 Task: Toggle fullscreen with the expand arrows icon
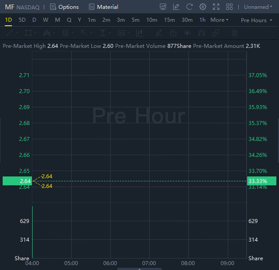[x=216, y=7]
